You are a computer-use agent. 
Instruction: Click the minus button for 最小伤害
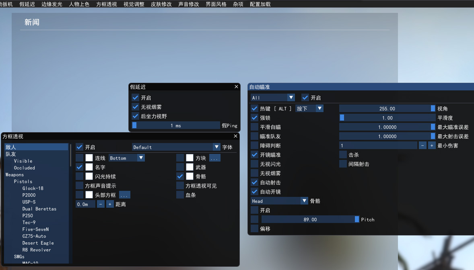tap(422, 145)
